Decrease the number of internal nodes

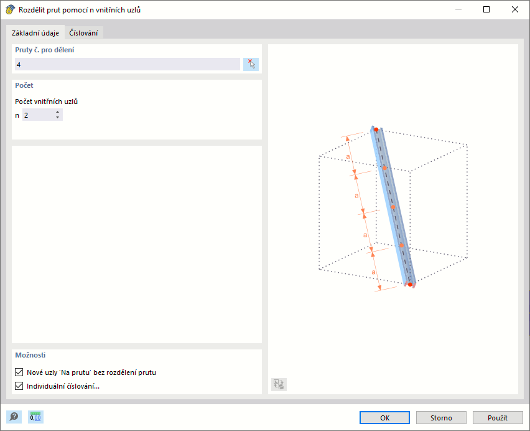click(x=58, y=118)
